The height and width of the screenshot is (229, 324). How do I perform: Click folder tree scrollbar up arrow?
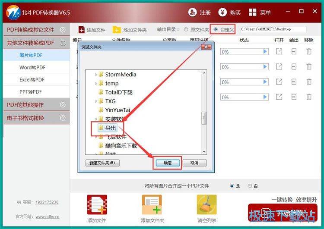click(204, 73)
